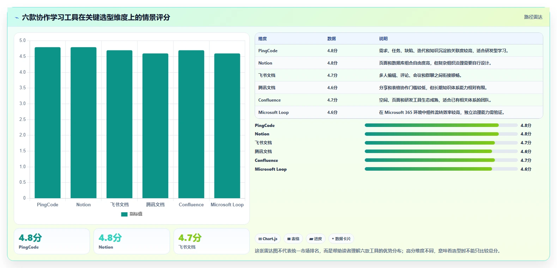
Task: Click the Chart.js tag chip
Action: point(268,239)
